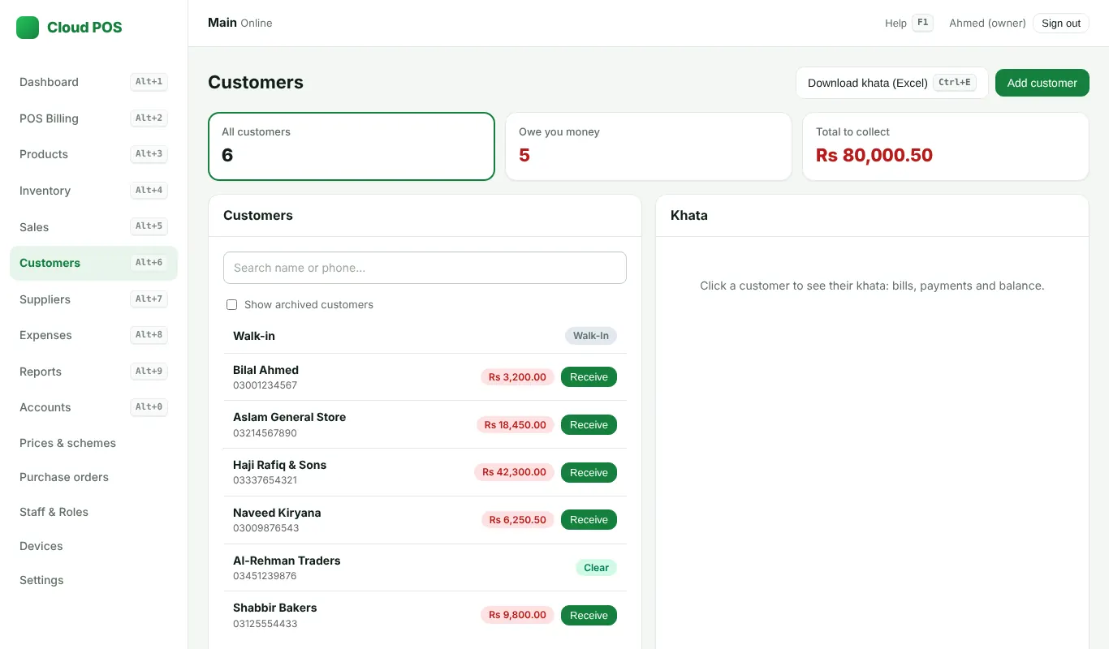Open the Devices page
The width and height of the screenshot is (1109, 649).
[x=93, y=546]
